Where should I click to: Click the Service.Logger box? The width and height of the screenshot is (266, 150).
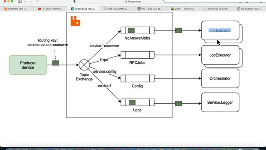pos(220,102)
